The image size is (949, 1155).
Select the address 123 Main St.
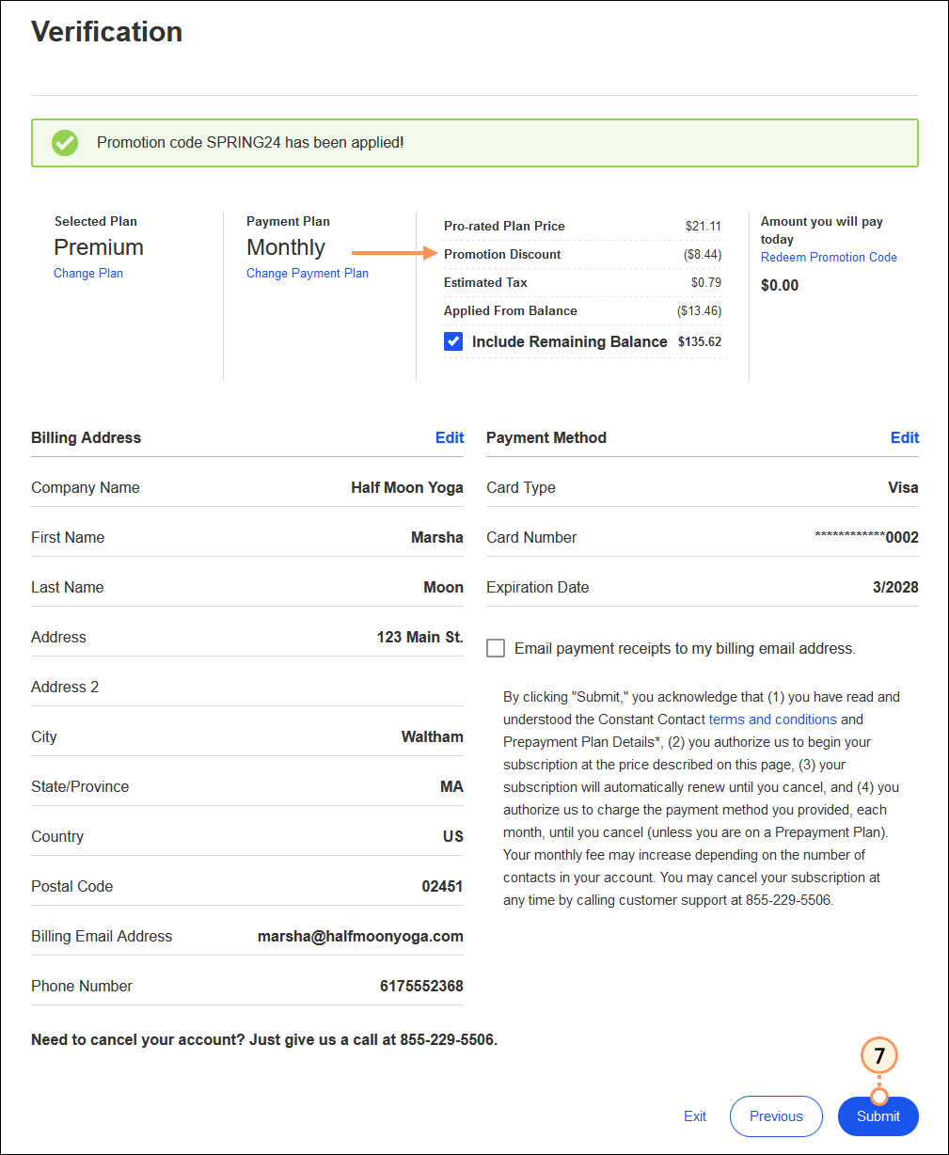(420, 637)
